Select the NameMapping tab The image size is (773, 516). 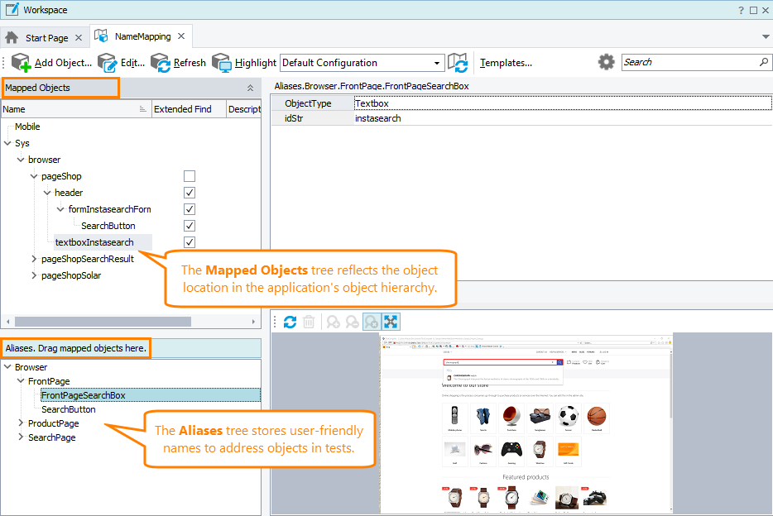click(141, 36)
